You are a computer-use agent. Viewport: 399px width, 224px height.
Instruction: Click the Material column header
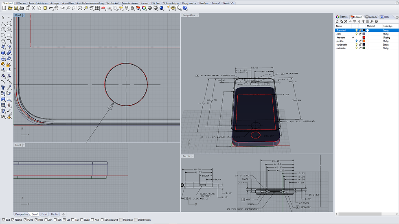[x=370, y=26]
